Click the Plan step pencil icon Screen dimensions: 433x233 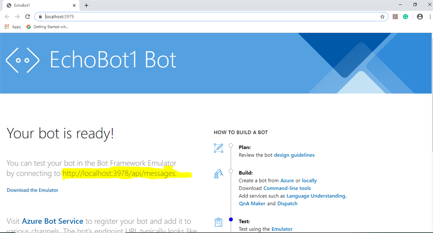point(219,148)
